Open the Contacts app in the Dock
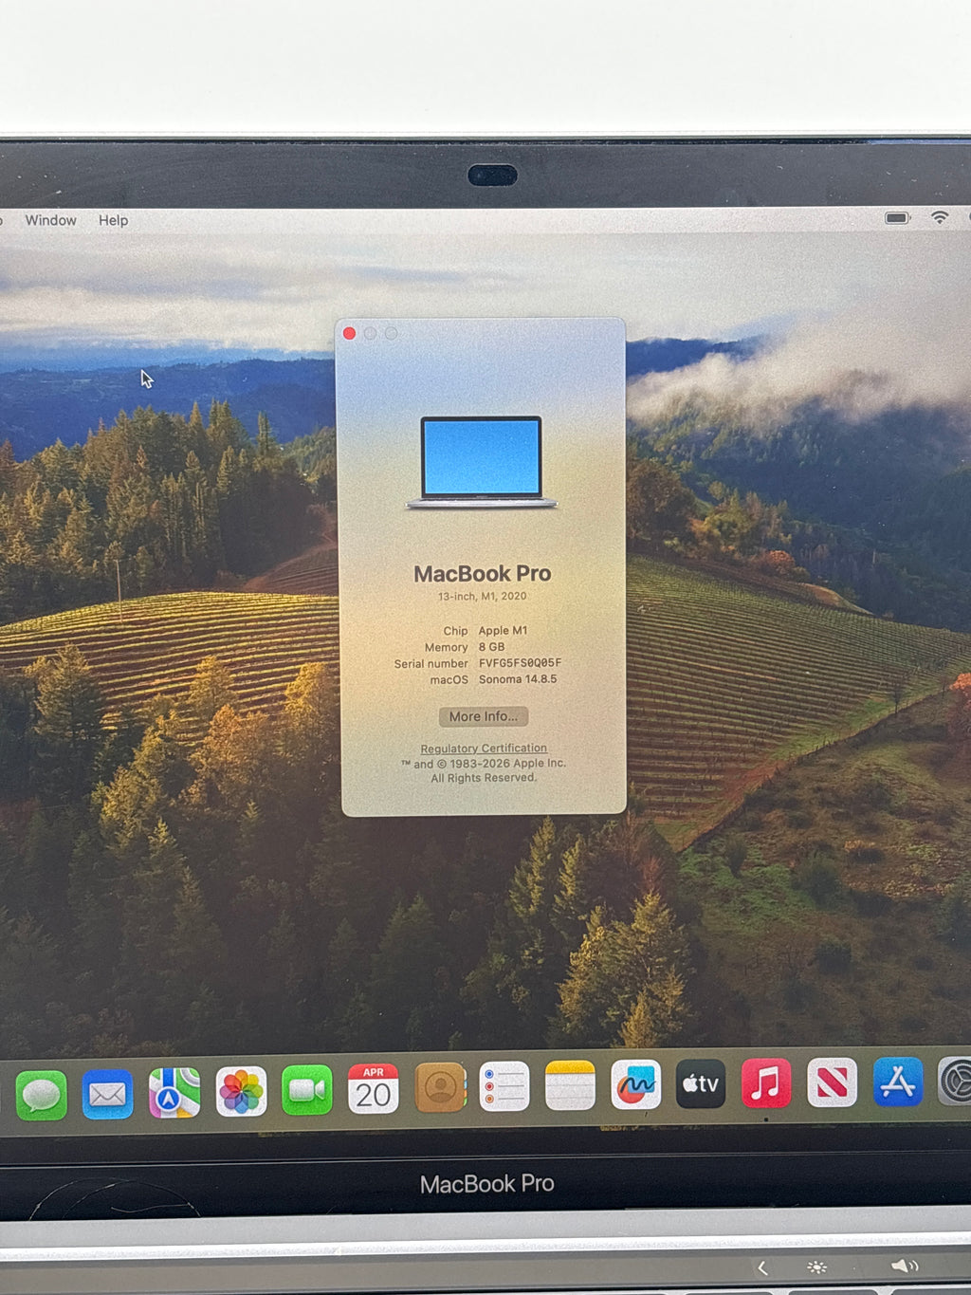The image size is (971, 1295). [441, 1087]
